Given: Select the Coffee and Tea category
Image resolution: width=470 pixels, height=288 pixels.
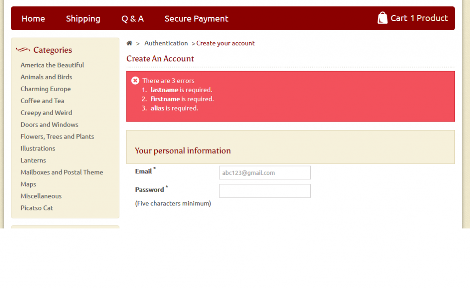Looking at the screenshot, I should click(42, 101).
